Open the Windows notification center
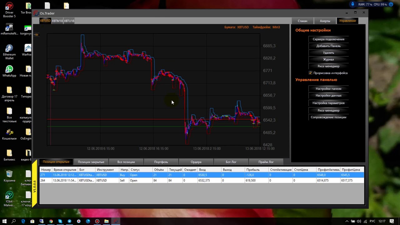The height and width of the screenshot is (225, 400). pos(391,221)
